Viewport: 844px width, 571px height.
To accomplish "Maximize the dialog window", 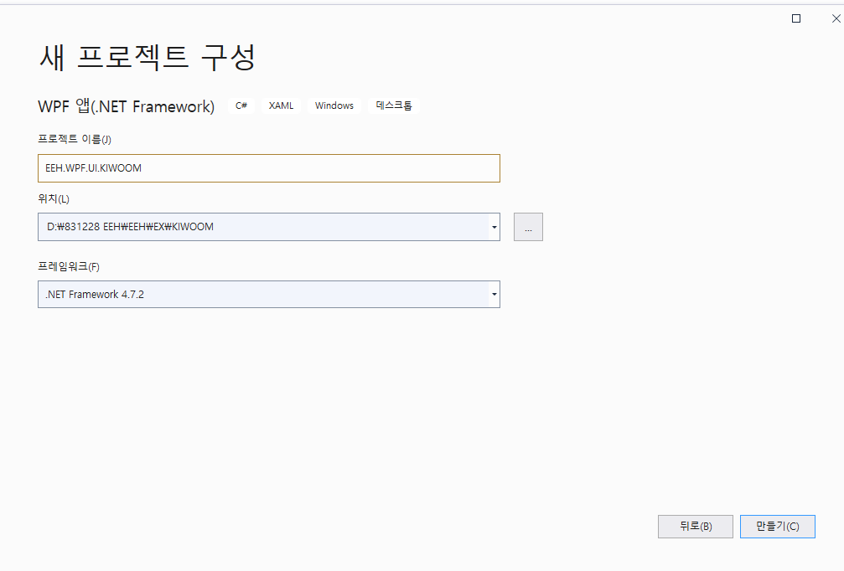I will point(796,18).
